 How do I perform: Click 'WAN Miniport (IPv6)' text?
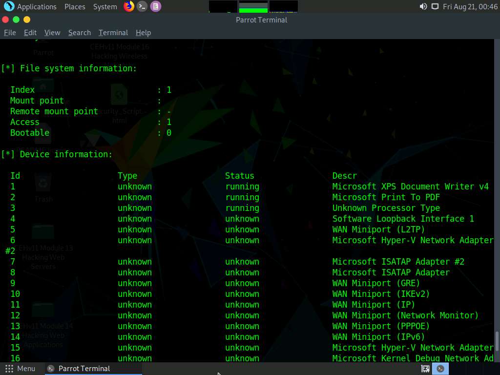pyautogui.click(x=379, y=337)
